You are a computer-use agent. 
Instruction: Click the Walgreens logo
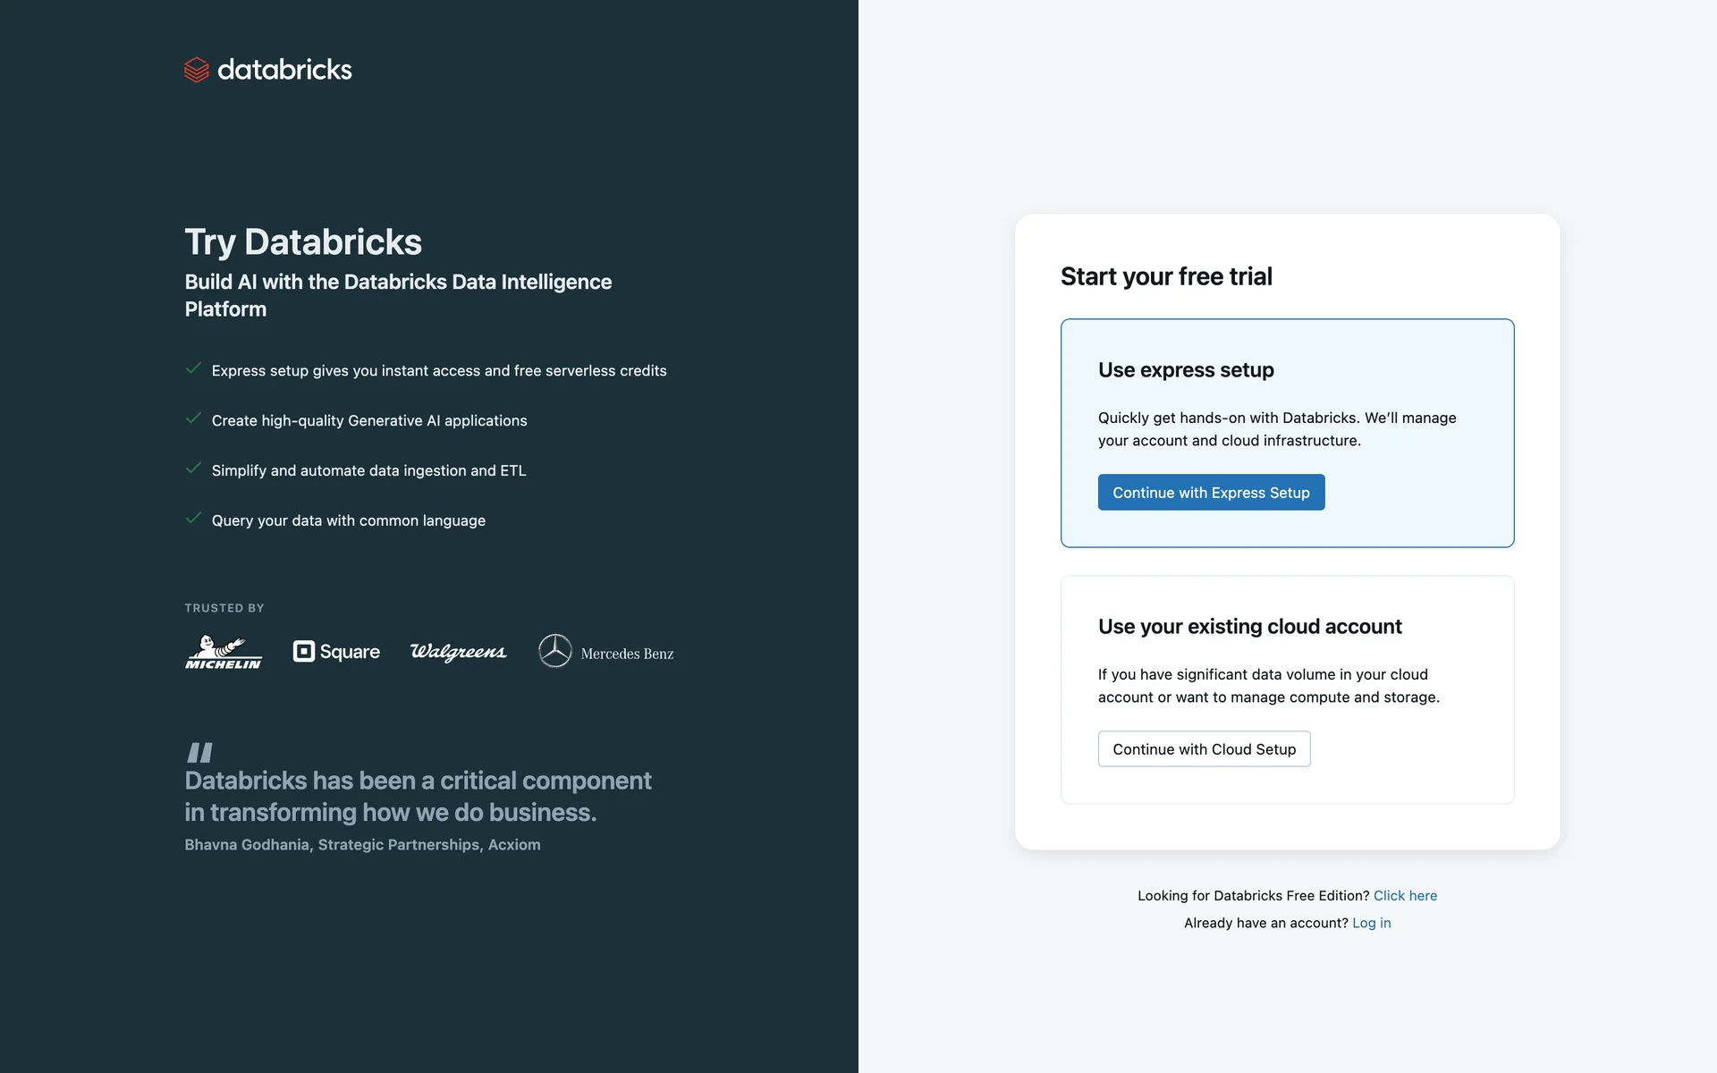tap(458, 652)
